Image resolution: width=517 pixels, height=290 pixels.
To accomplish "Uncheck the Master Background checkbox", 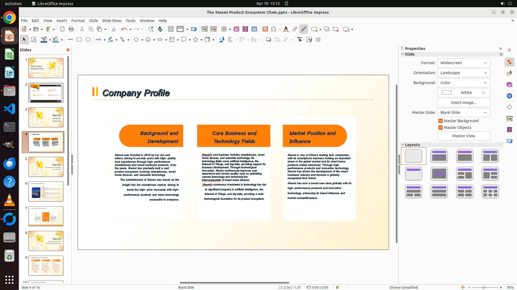I will [441, 121].
